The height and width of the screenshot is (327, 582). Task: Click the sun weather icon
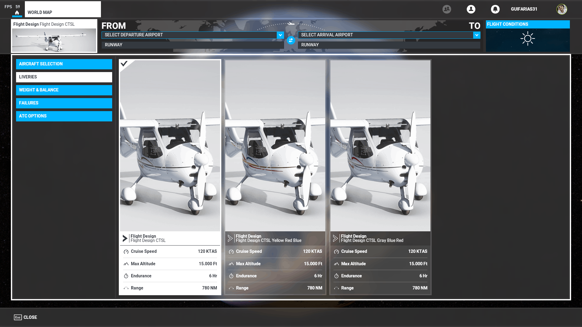527,39
